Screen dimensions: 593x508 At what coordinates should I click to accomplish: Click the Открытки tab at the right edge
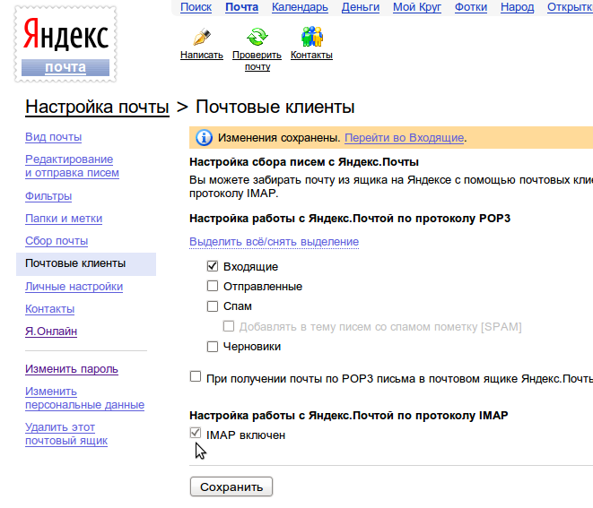570,7
